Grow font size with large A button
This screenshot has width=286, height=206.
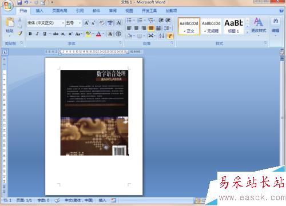pos(86,23)
